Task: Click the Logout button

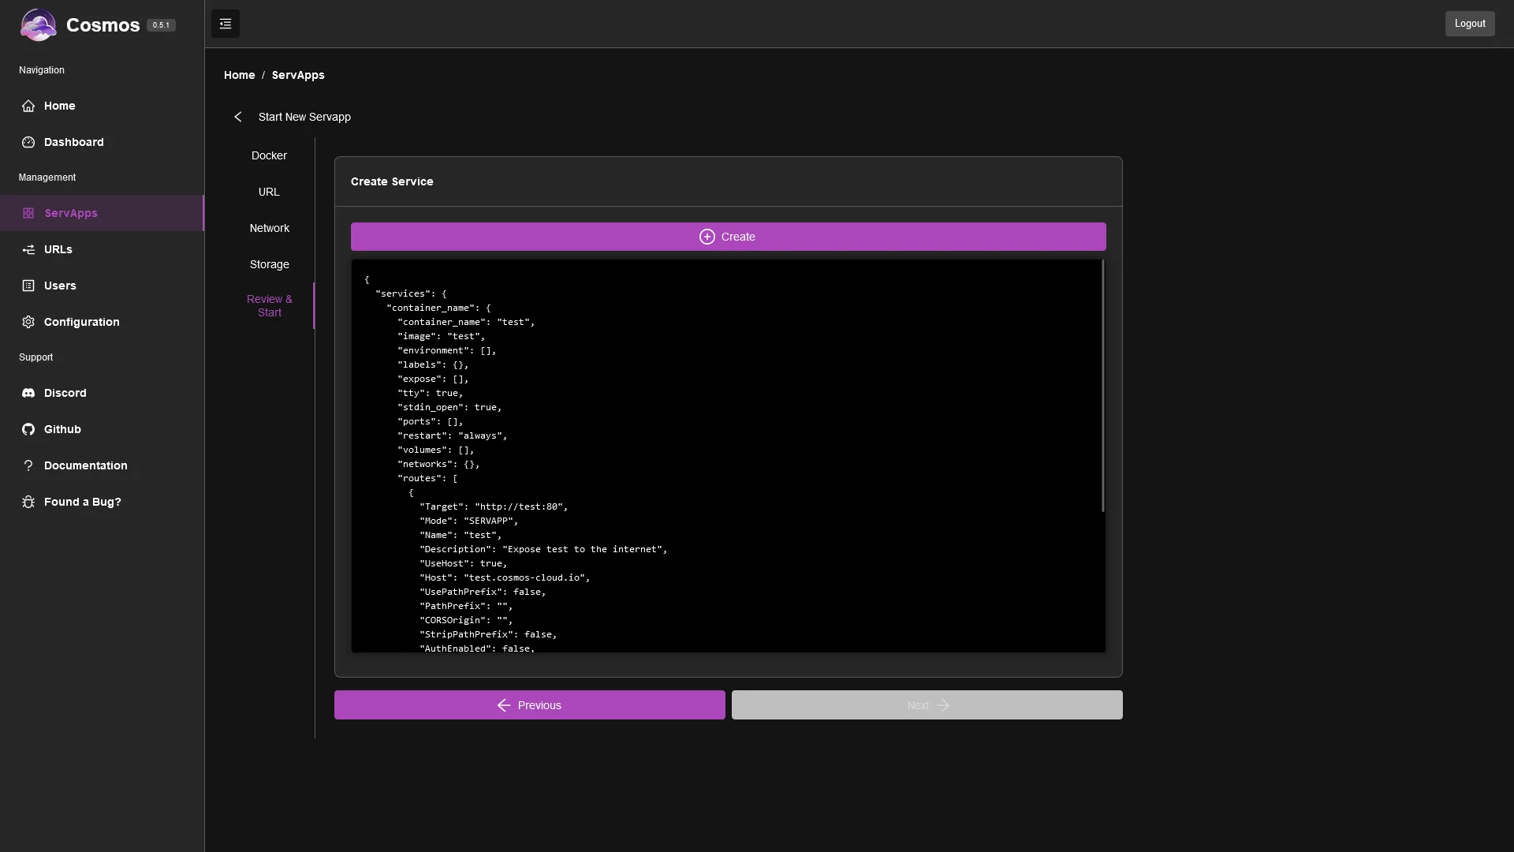Action: [x=1469, y=24]
